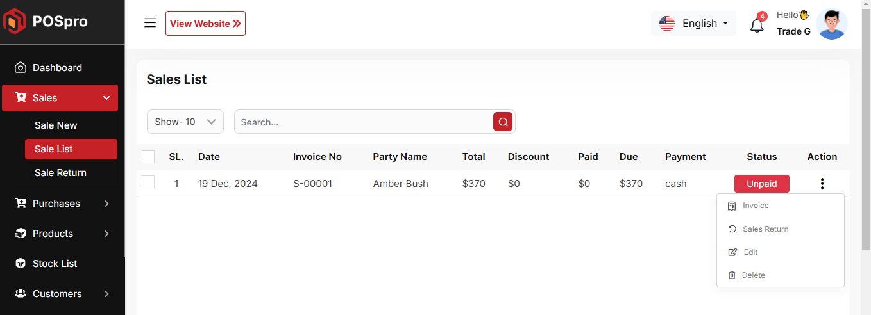Check the row checkbox for S-00001
The height and width of the screenshot is (315, 871).
[x=148, y=182]
